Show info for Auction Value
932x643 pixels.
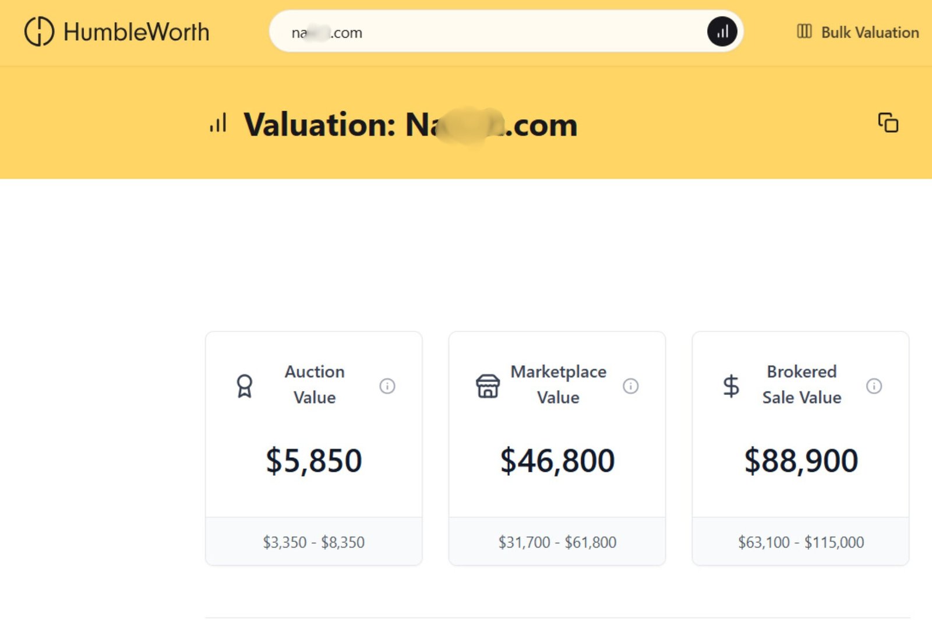[x=387, y=386]
